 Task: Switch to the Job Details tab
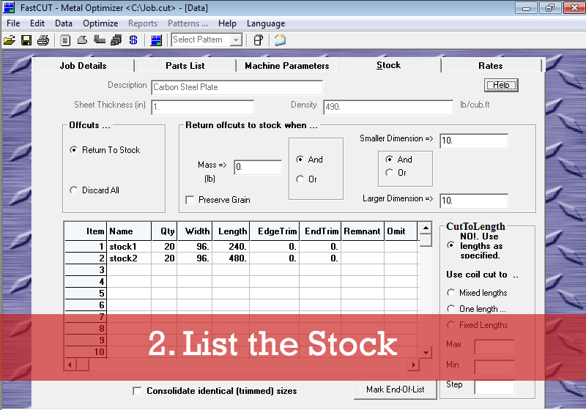coord(84,66)
